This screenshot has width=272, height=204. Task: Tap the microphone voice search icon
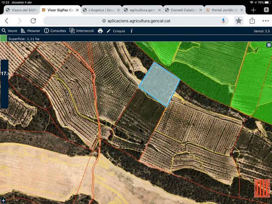pyautogui.click(x=224, y=20)
